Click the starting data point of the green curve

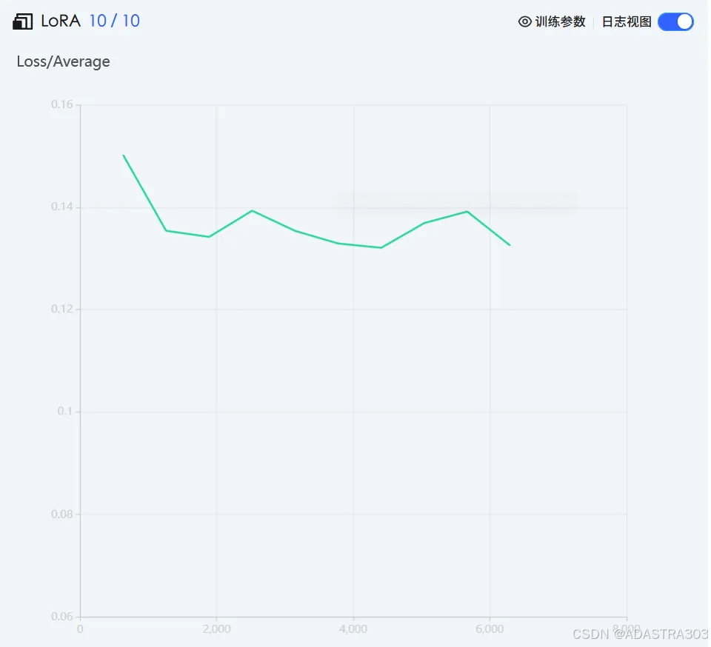(124, 155)
